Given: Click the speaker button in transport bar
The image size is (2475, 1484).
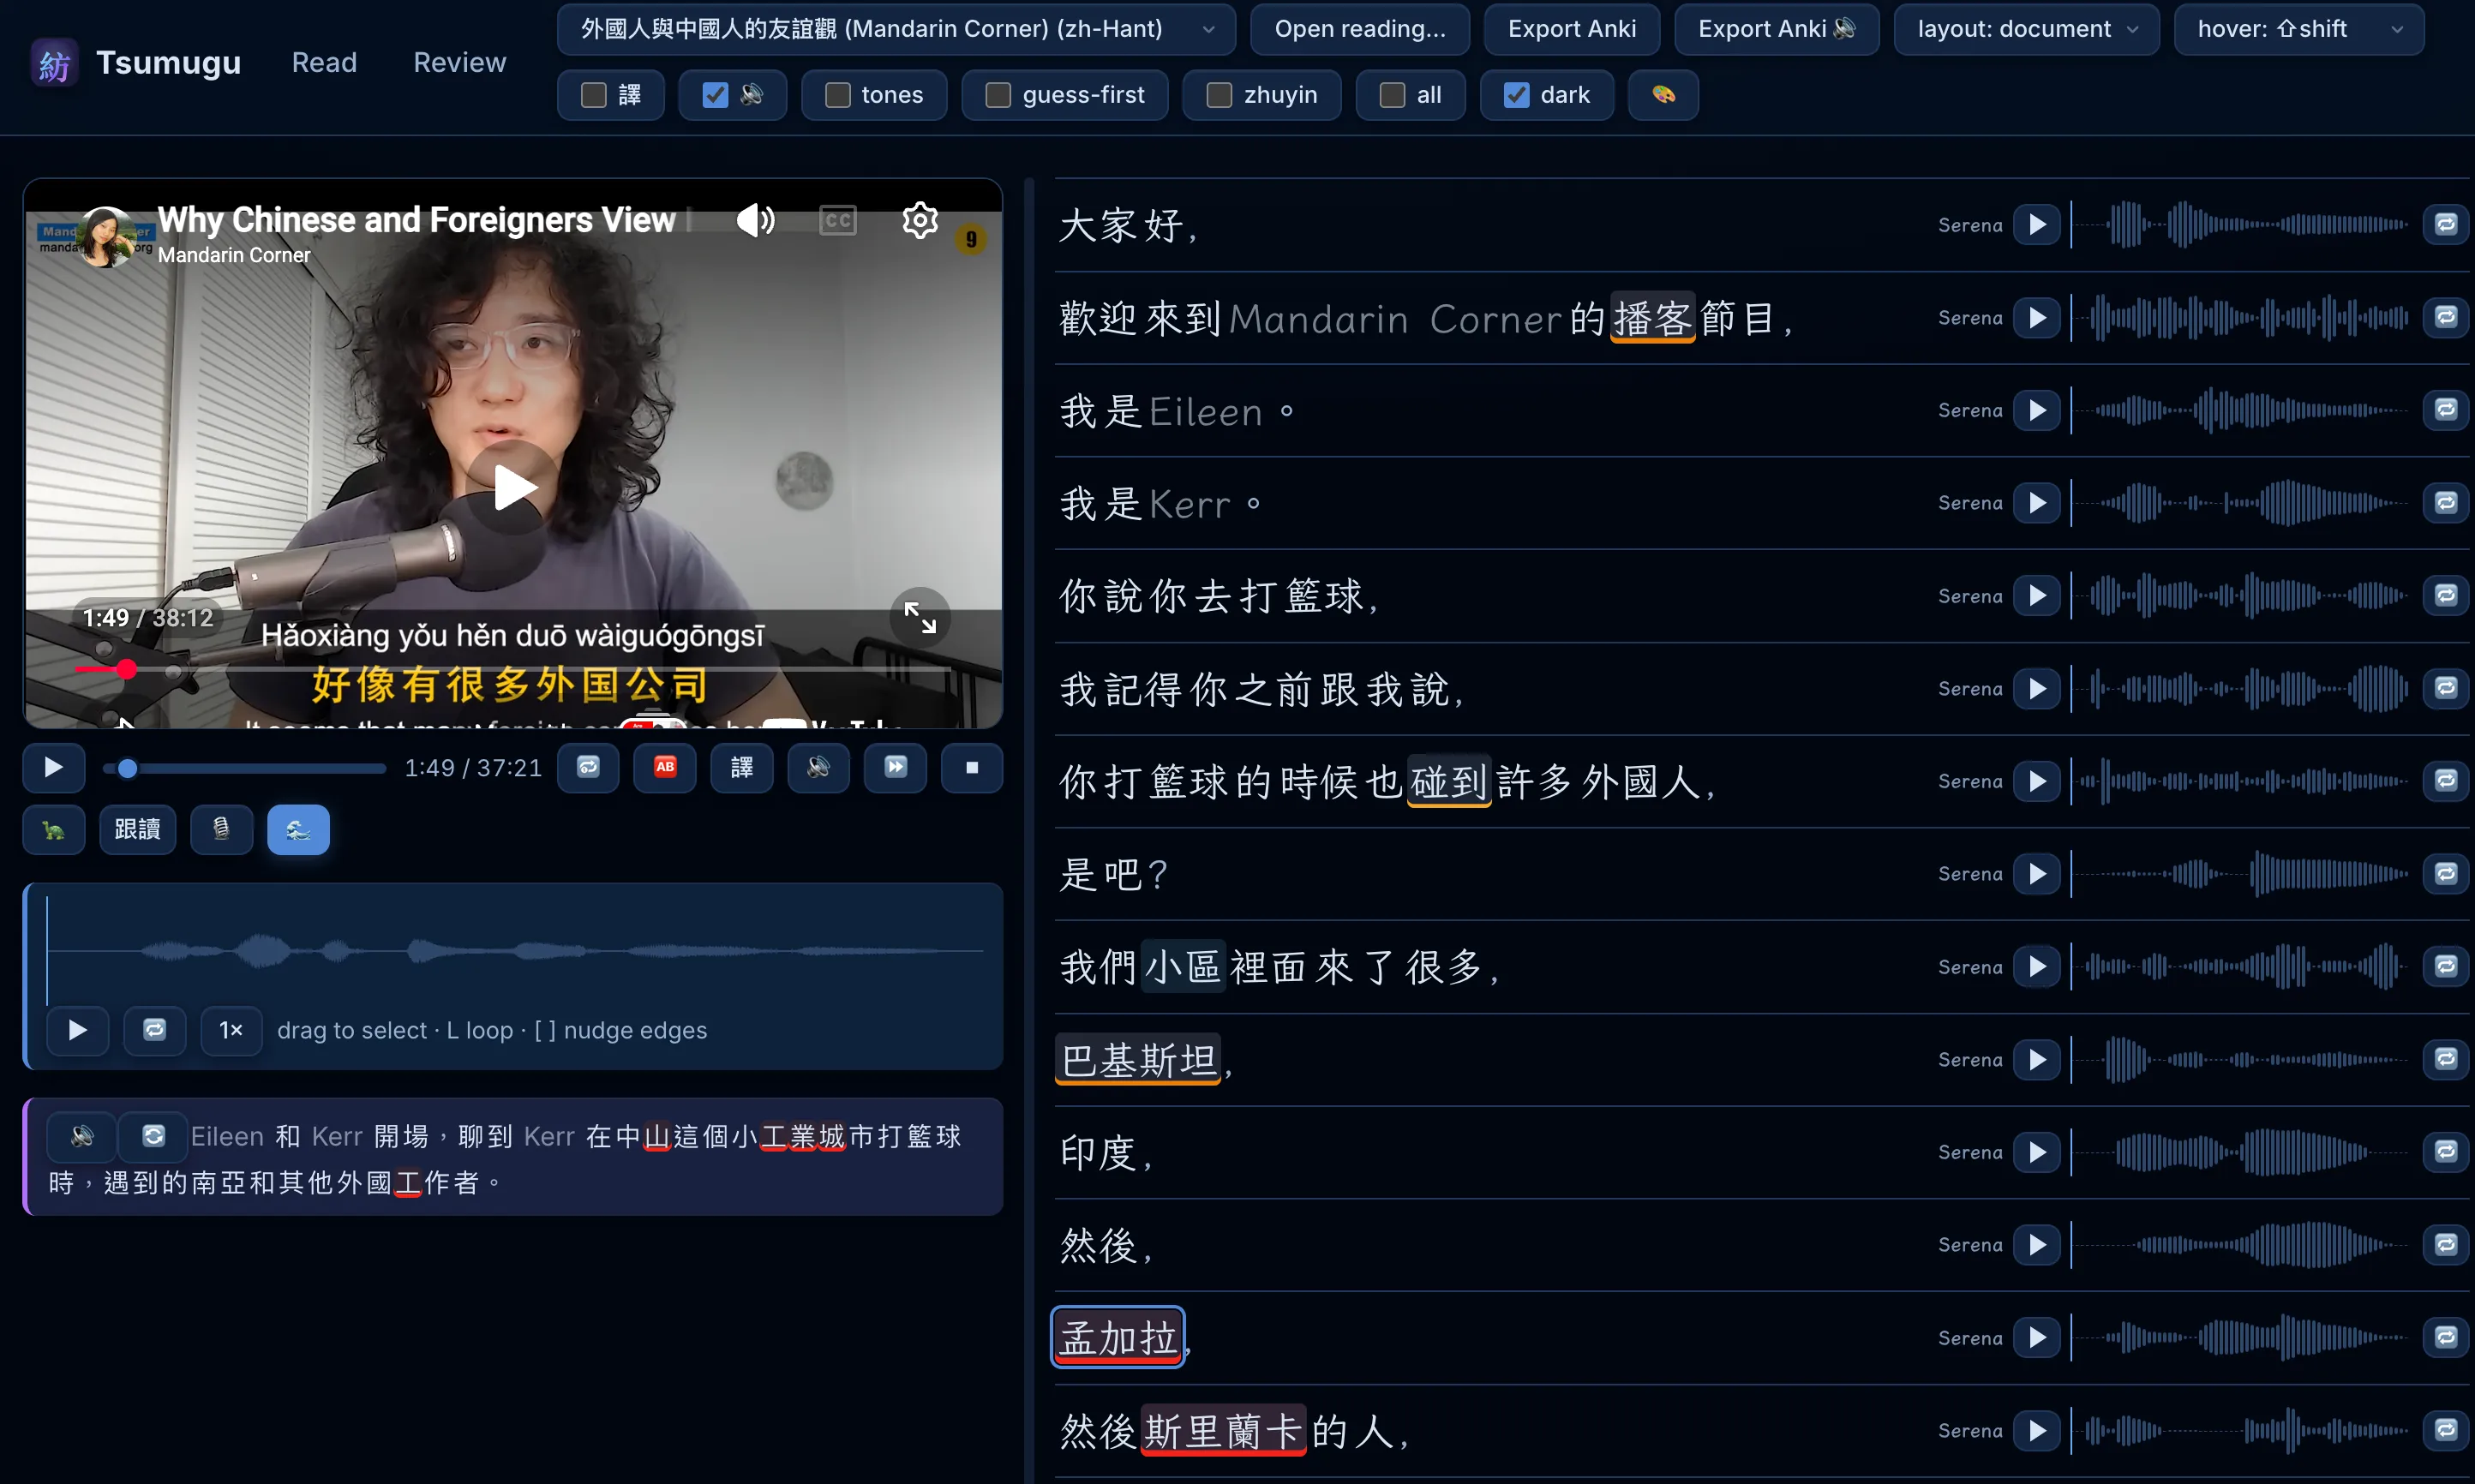Looking at the screenshot, I should 818,768.
